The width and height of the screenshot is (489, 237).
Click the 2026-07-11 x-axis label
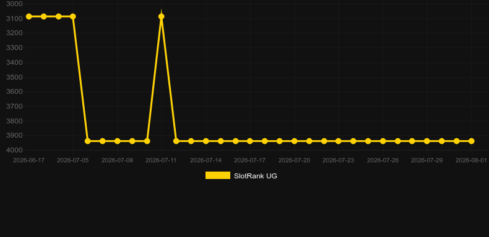[x=161, y=160]
